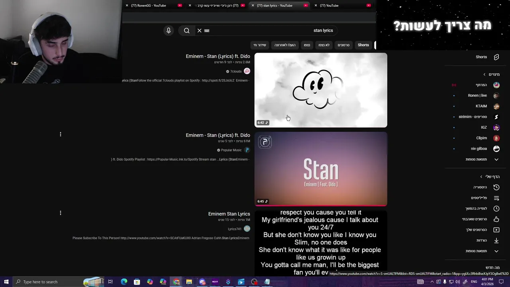This screenshot has height=287, width=510.
Task: Switch the ENG input language indicator
Action: coord(475,282)
